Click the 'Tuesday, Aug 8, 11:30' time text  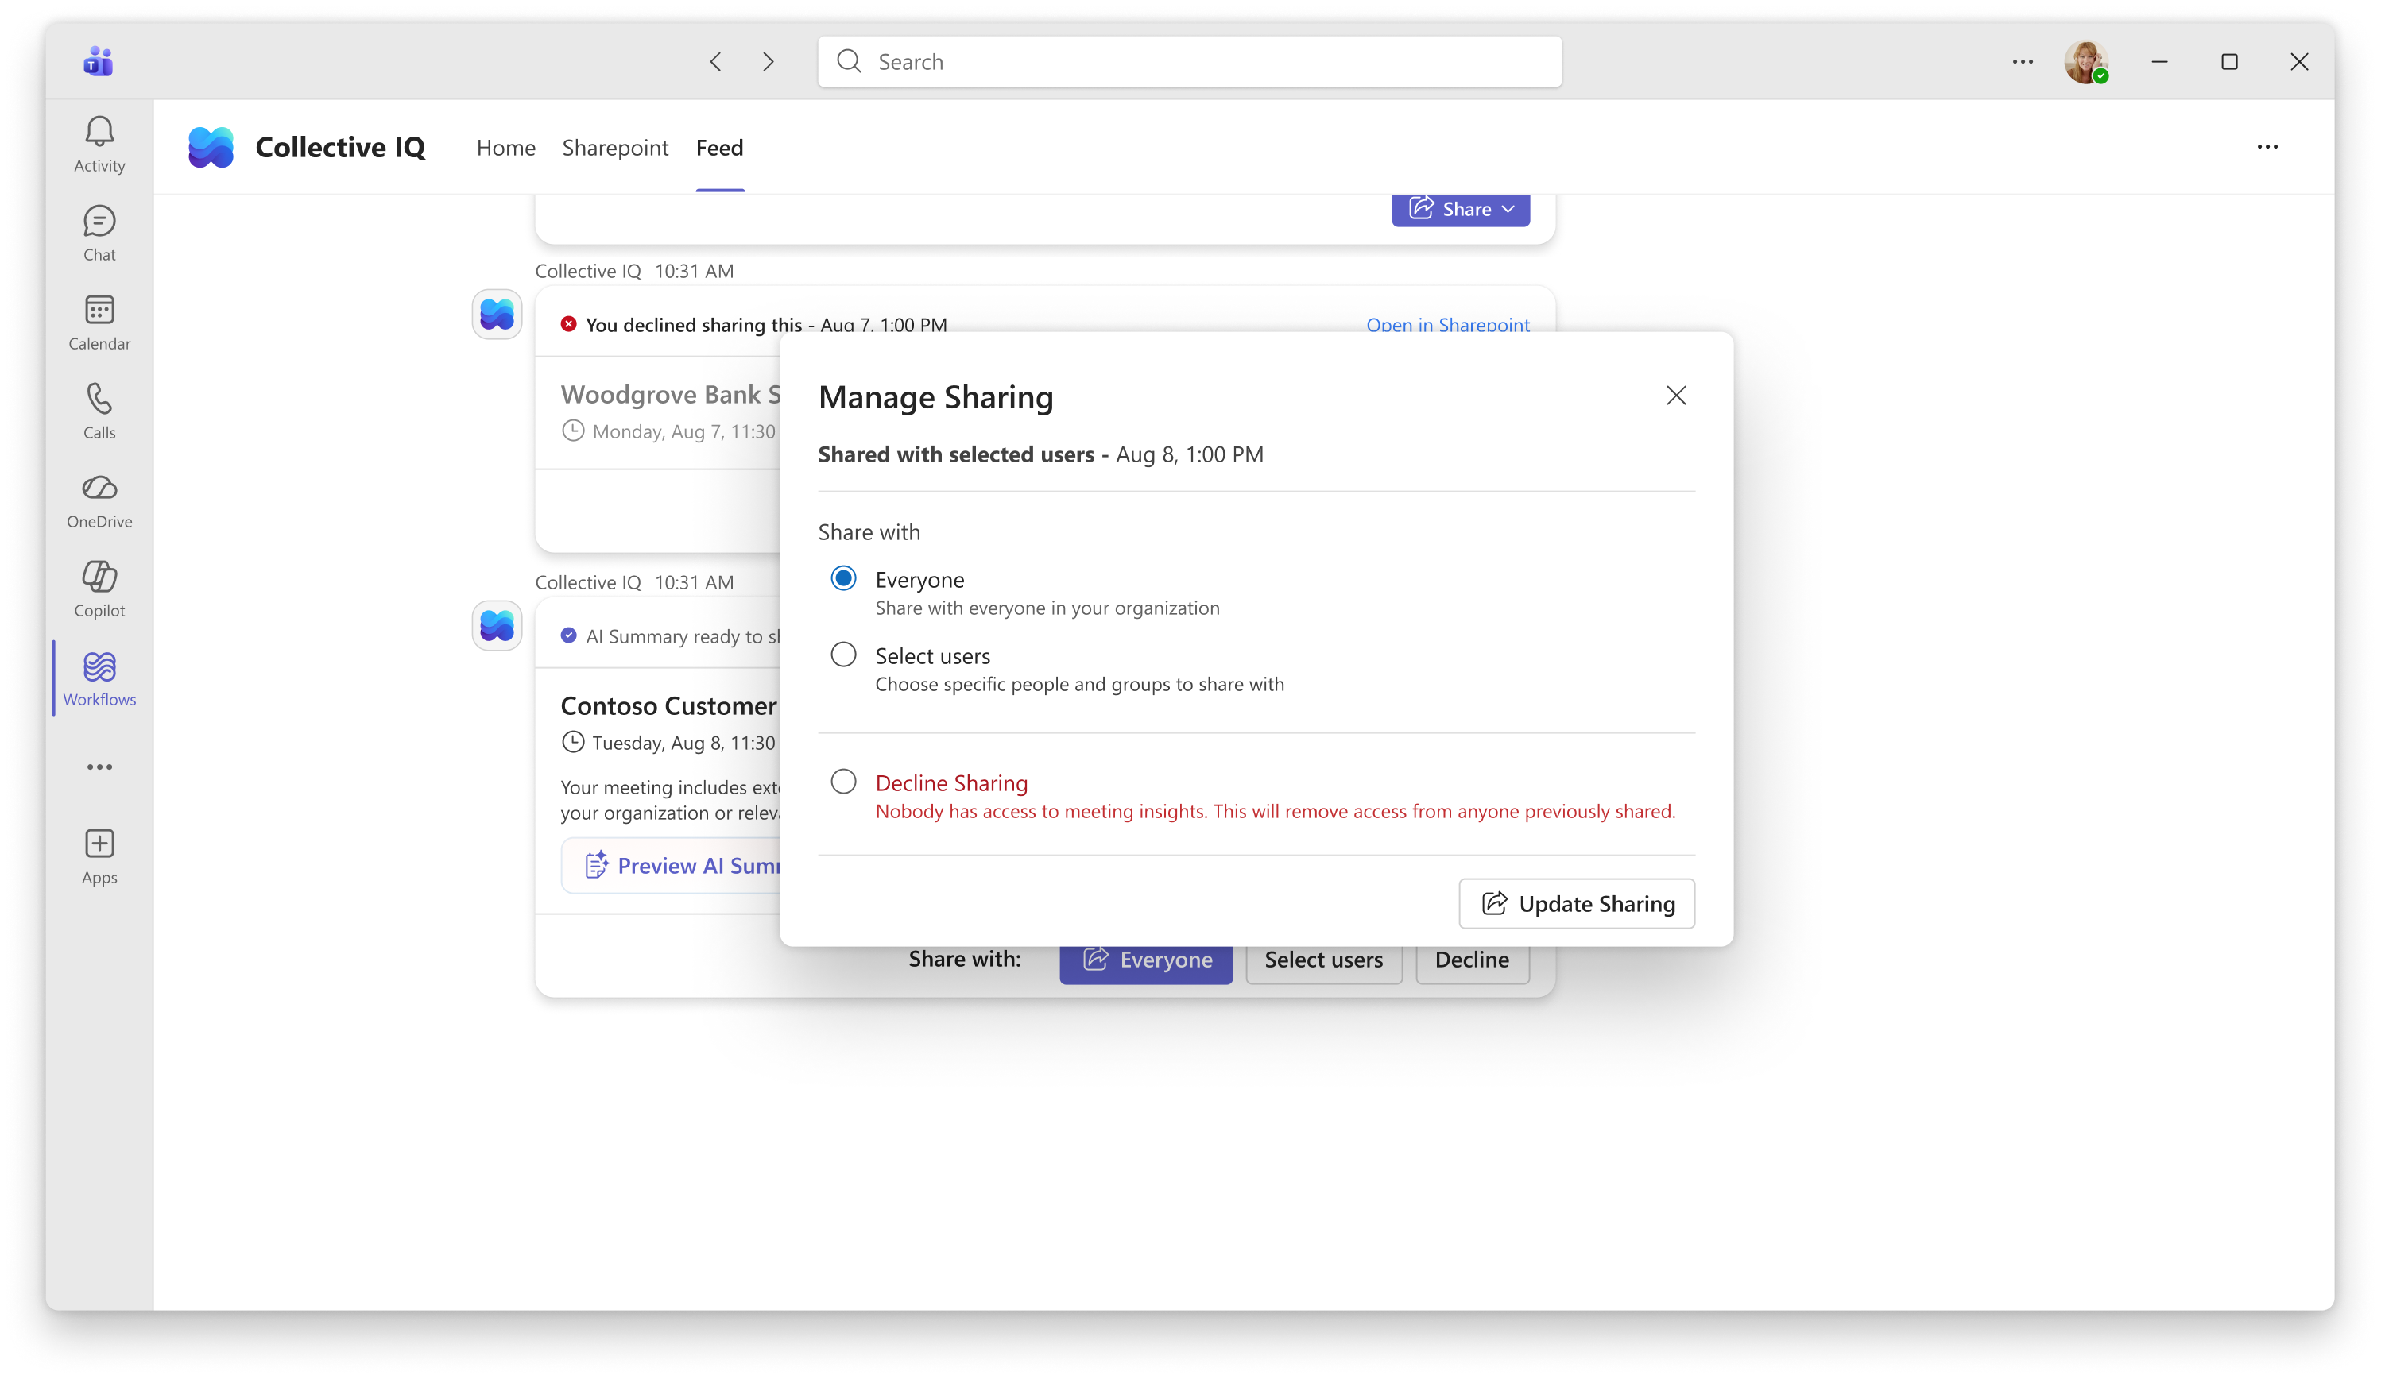click(683, 744)
